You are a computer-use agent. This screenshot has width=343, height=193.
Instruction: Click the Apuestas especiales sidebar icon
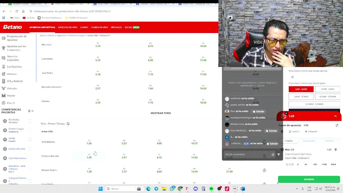coord(3,58)
